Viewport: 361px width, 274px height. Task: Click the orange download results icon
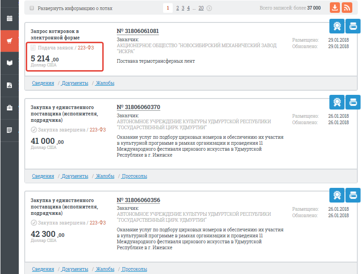coord(335,8)
